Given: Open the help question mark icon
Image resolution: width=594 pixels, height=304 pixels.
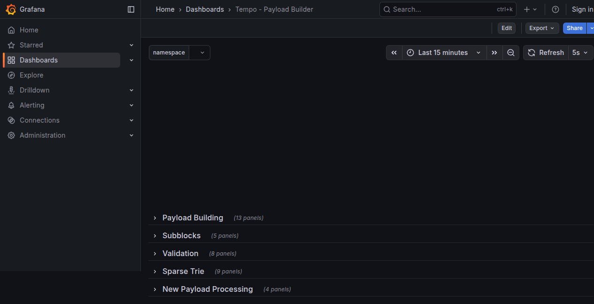Looking at the screenshot, I should (555, 9).
